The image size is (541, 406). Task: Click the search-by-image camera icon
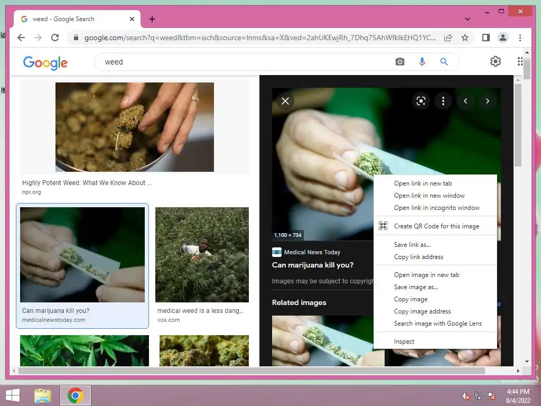(x=399, y=62)
